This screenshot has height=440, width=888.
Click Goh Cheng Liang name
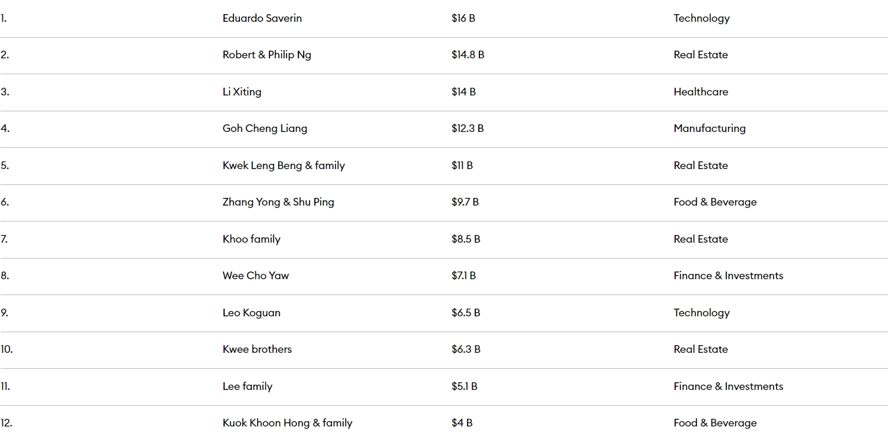pyautogui.click(x=265, y=128)
